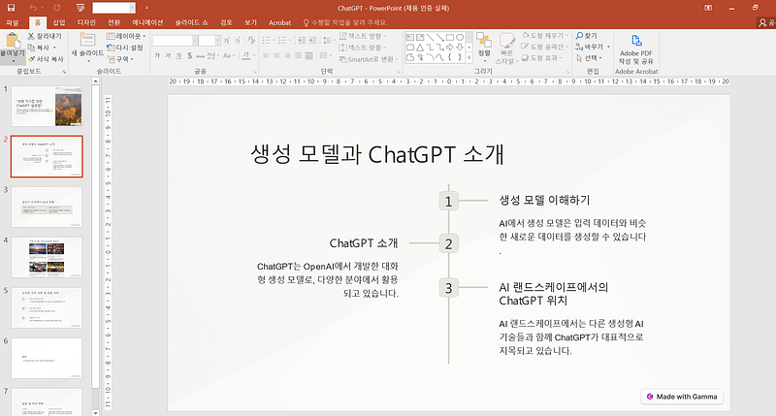Click Clear formatting icon in font group
Image resolution: width=776 pixels, height=416 pixels.
pyautogui.click(x=251, y=41)
